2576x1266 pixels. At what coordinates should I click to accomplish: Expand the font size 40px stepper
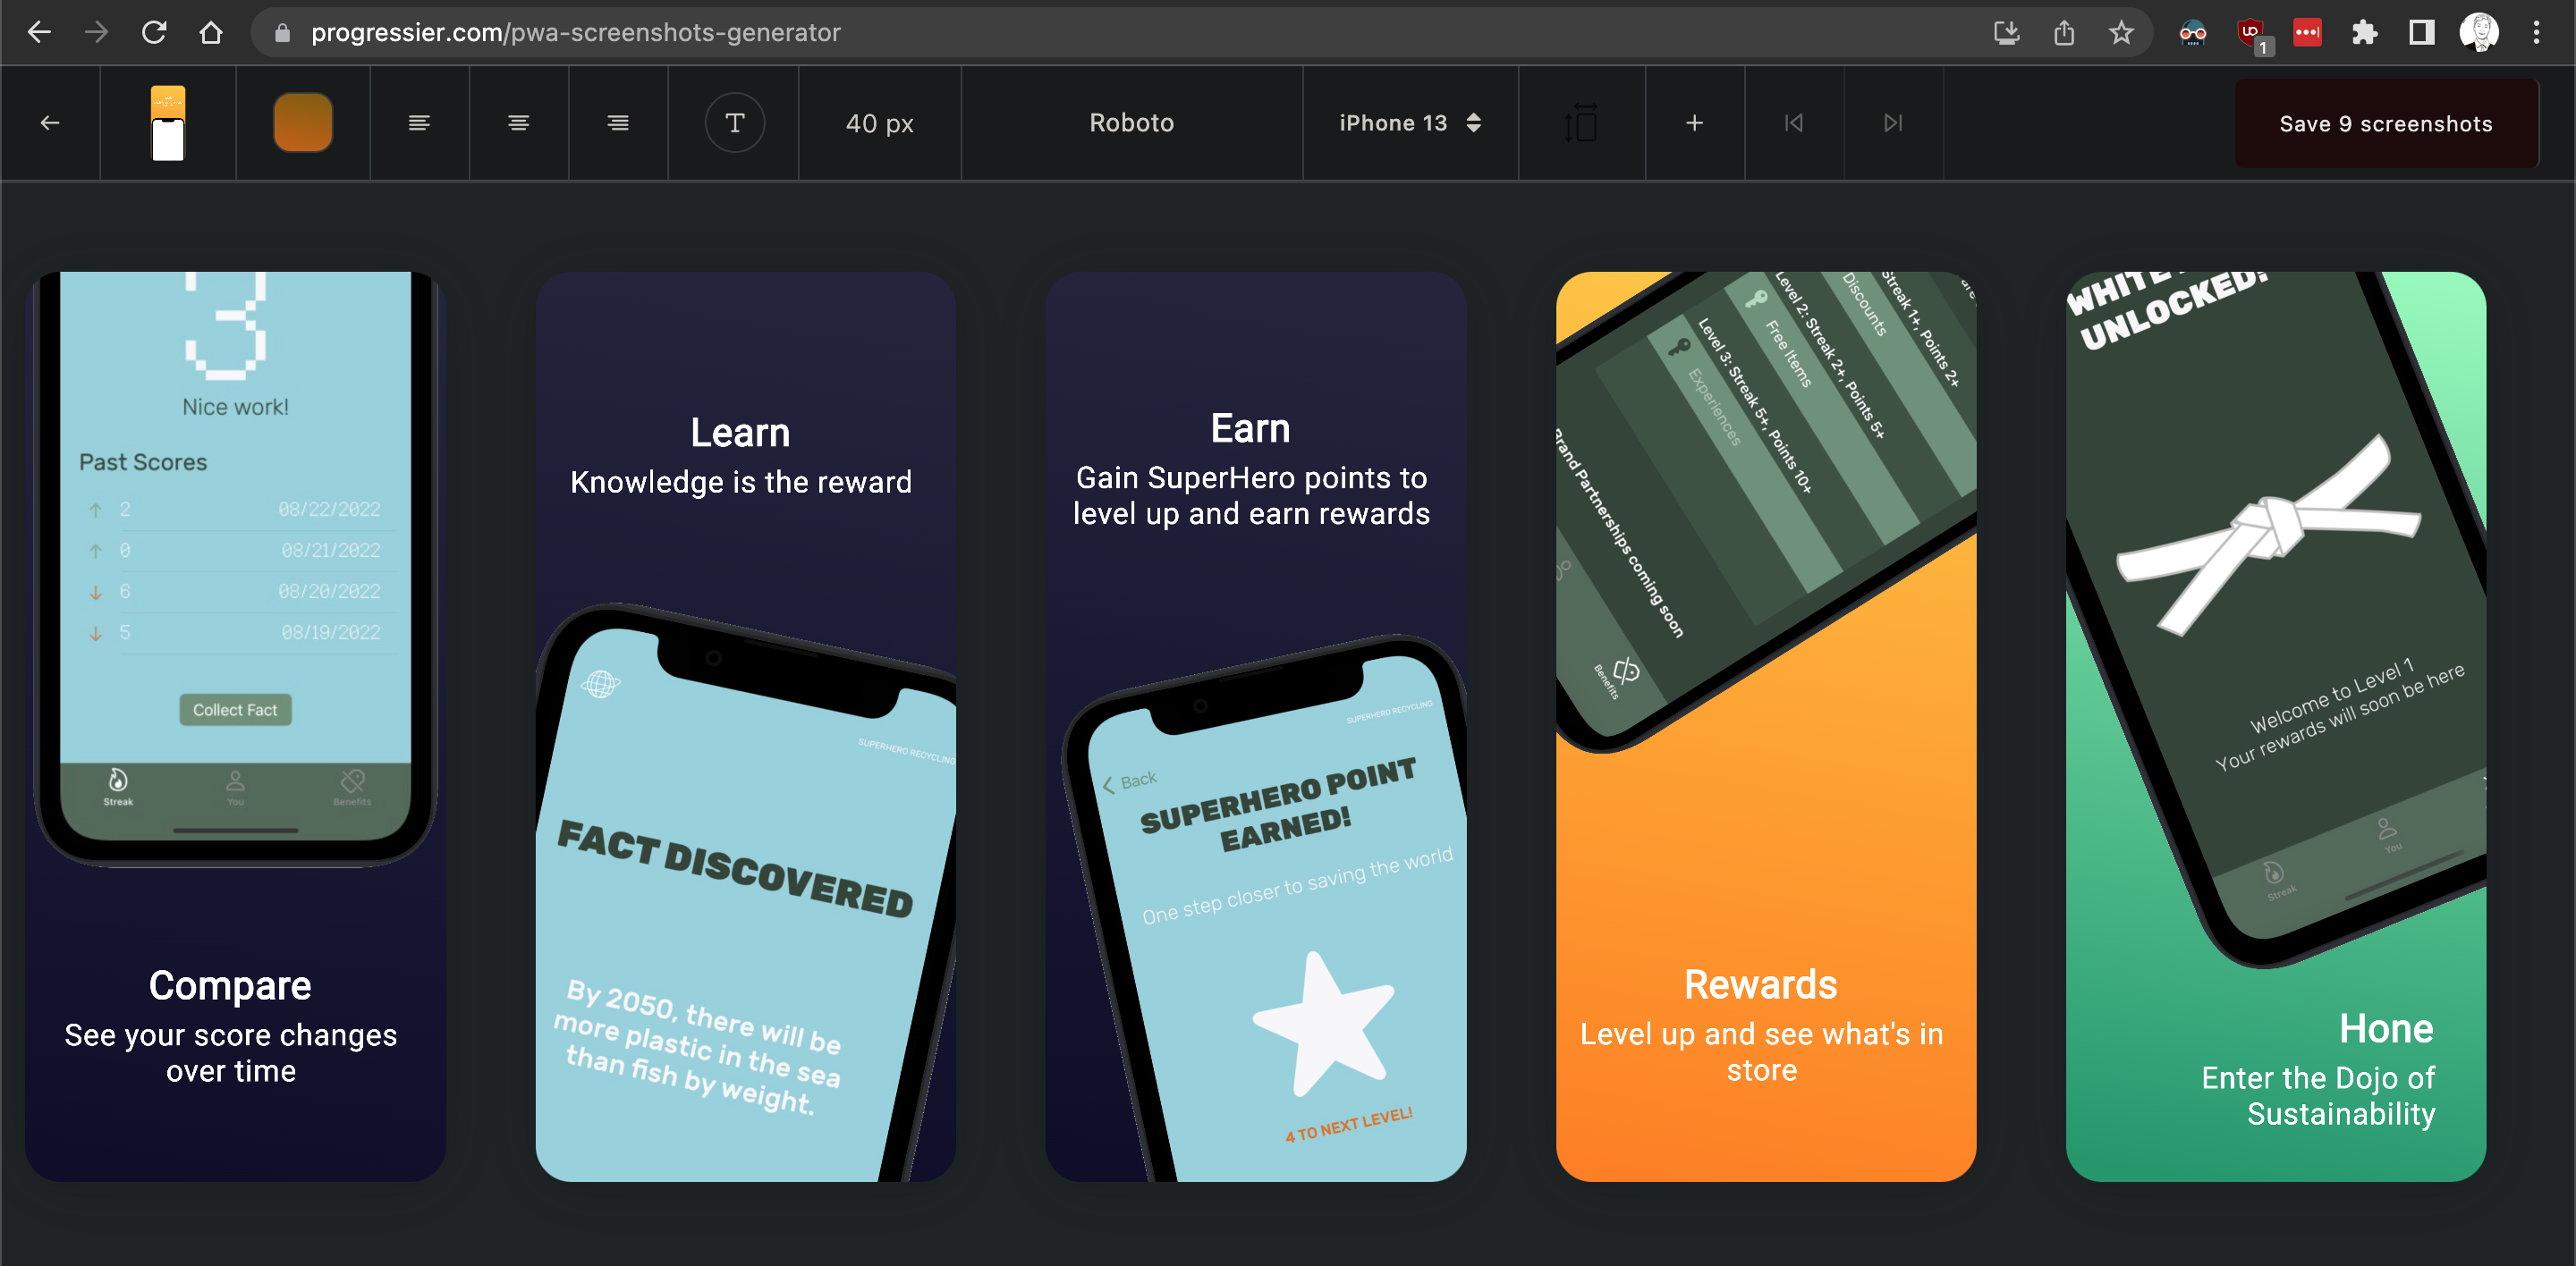pos(880,123)
